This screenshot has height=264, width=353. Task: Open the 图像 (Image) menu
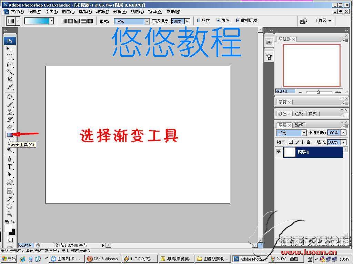[52, 12]
